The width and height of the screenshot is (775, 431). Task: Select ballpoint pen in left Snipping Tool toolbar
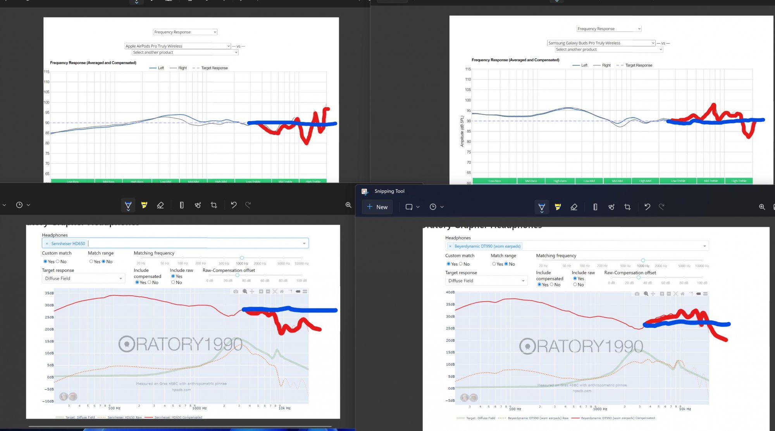point(128,205)
